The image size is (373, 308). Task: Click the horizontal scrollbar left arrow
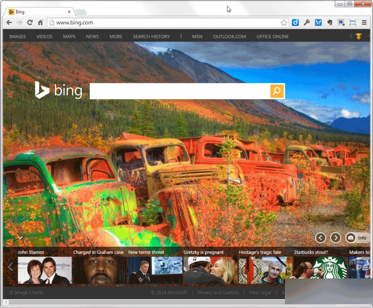(x=6, y=302)
